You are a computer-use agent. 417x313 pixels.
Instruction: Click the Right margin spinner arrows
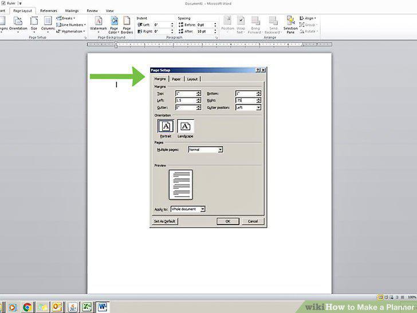(259, 100)
